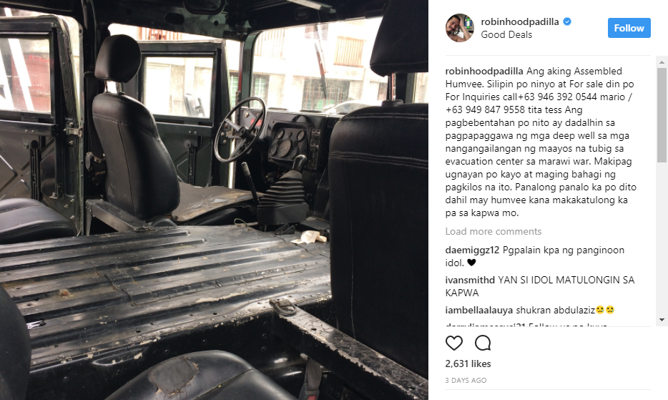Click the Humvee interior photo
The image size is (668, 400).
[214, 200]
